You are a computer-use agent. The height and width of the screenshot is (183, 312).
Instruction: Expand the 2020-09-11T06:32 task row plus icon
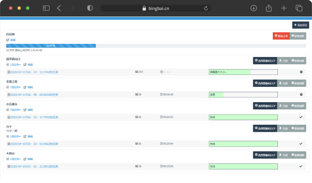(9, 117)
